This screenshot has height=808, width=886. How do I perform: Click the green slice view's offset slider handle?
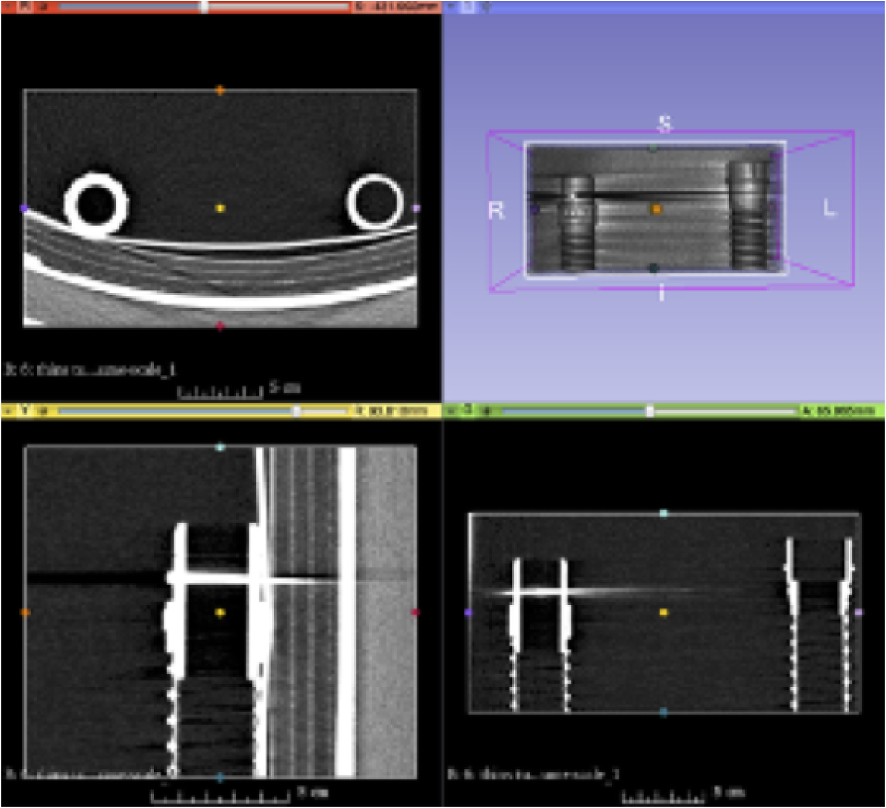point(650,410)
